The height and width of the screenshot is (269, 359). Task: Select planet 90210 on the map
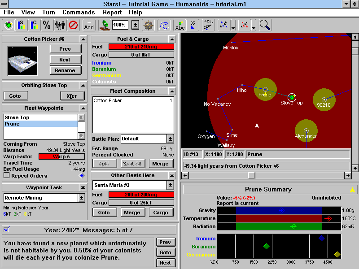pyautogui.click(x=324, y=100)
